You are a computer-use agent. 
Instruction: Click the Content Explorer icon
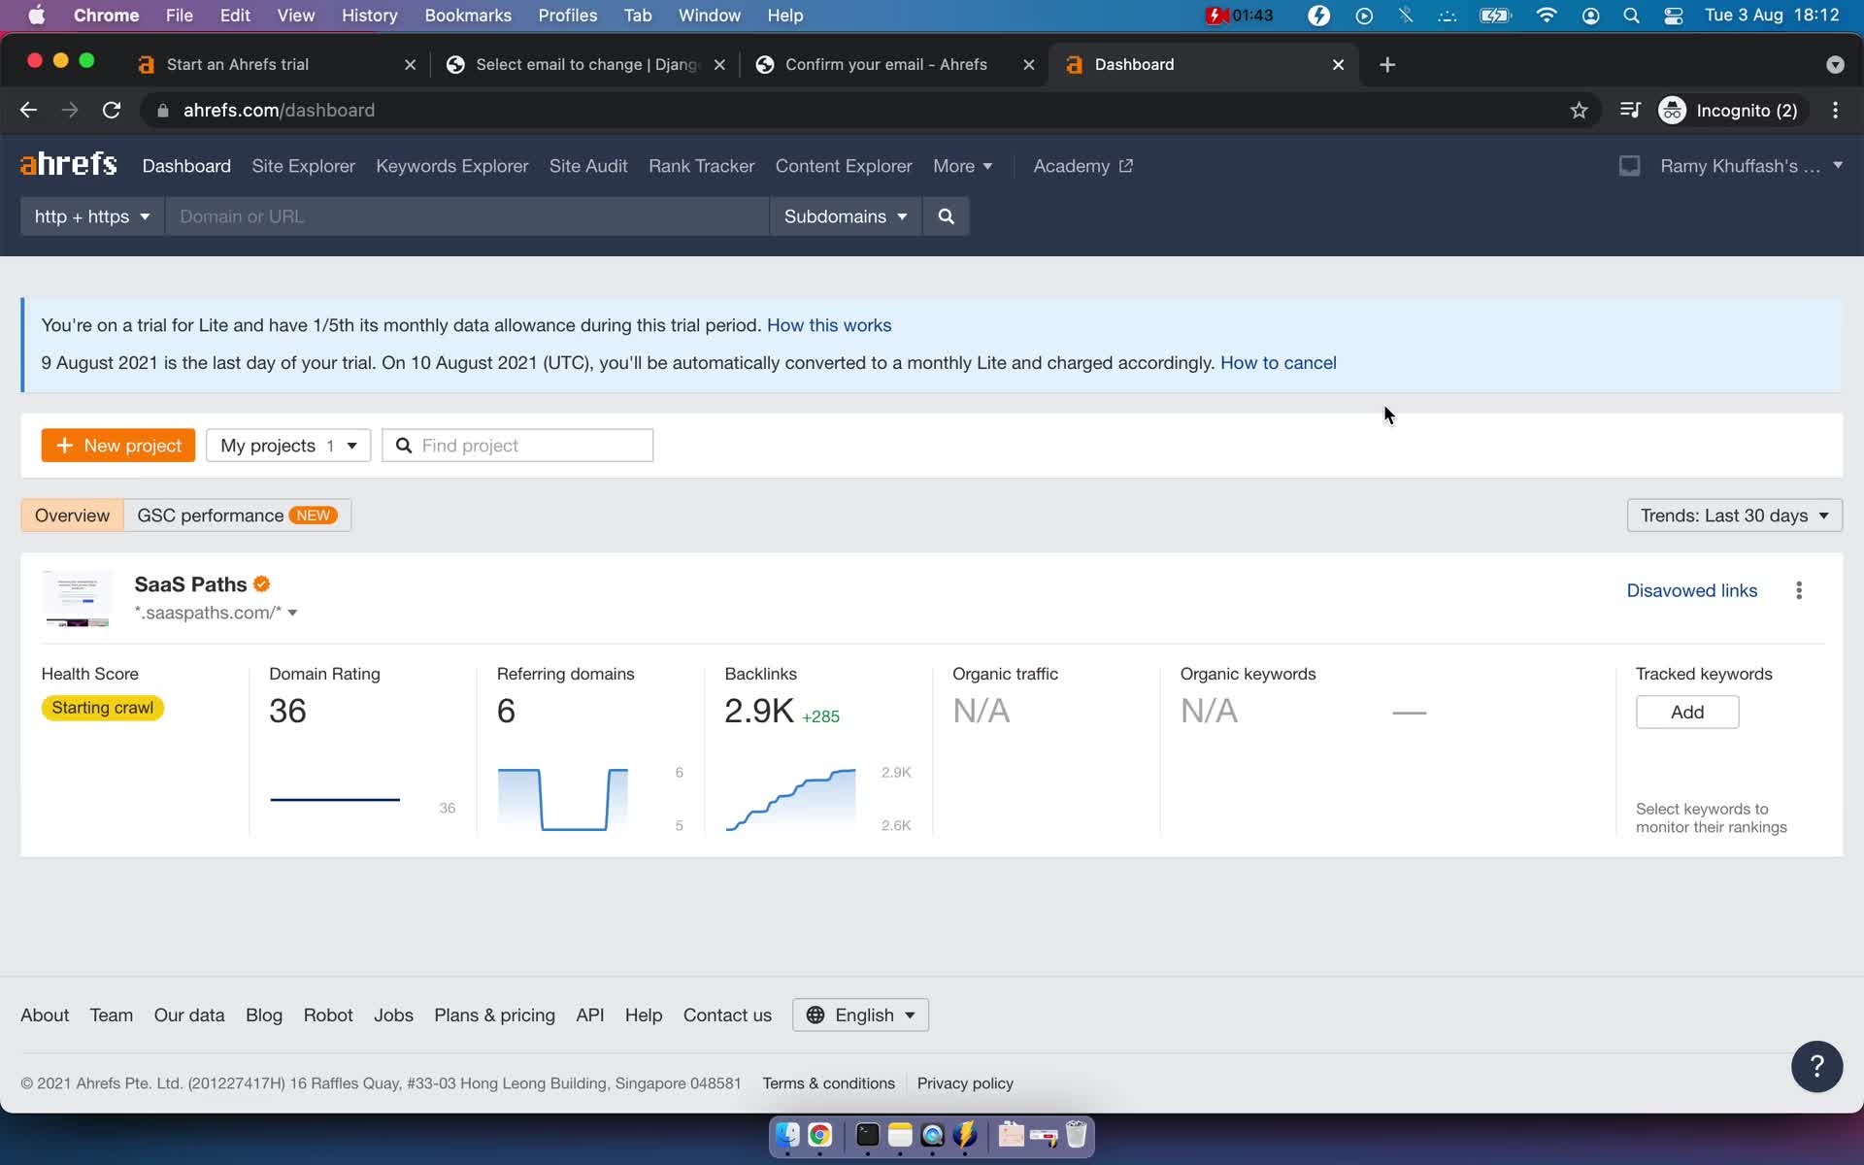(x=844, y=165)
